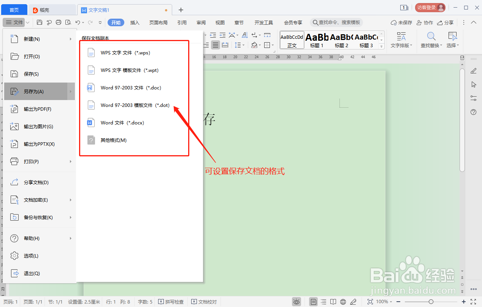
Task: Toggle the eye protection mode icon
Action: (296, 302)
